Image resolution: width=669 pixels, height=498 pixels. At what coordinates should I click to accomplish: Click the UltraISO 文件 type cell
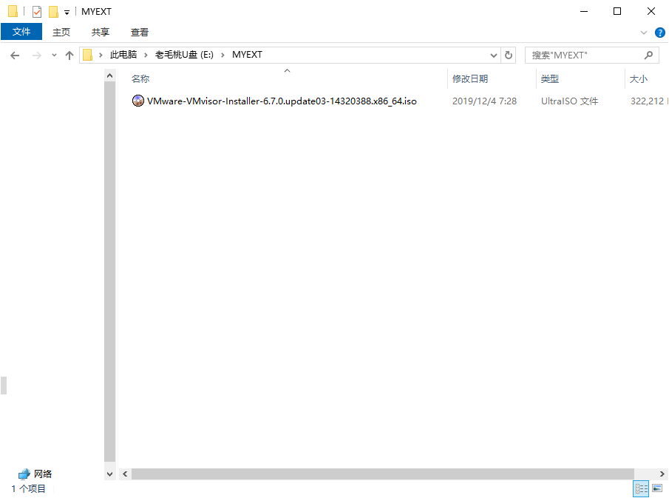point(570,101)
